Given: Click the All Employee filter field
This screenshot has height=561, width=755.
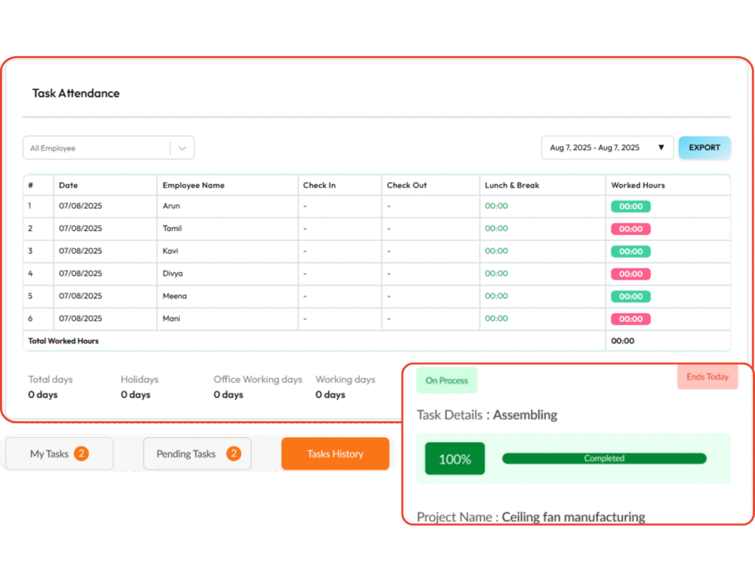Looking at the screenshot, I should tap(96, 148).
